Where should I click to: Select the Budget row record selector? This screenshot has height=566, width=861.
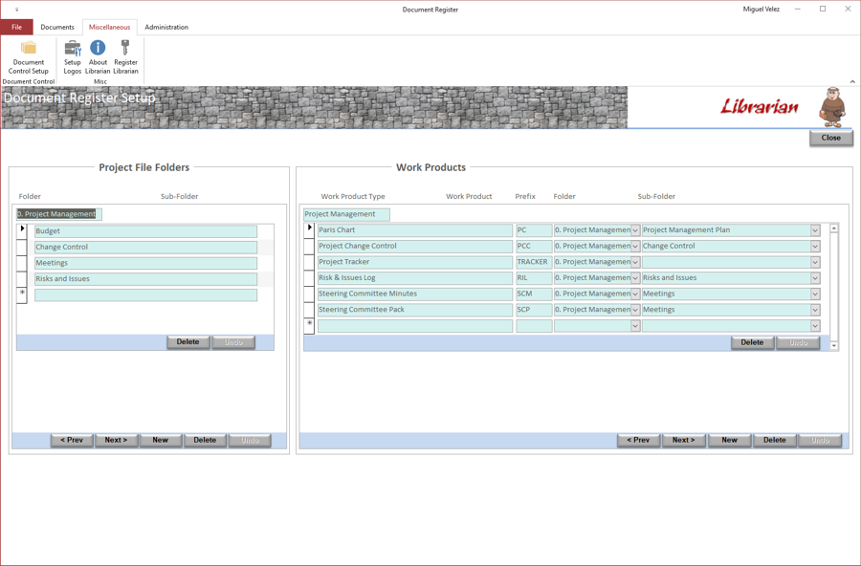coord(22,231)
